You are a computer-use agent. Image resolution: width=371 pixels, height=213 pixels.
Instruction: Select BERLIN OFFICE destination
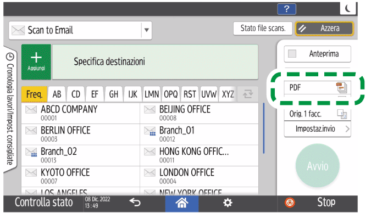[x=81, y=134]
